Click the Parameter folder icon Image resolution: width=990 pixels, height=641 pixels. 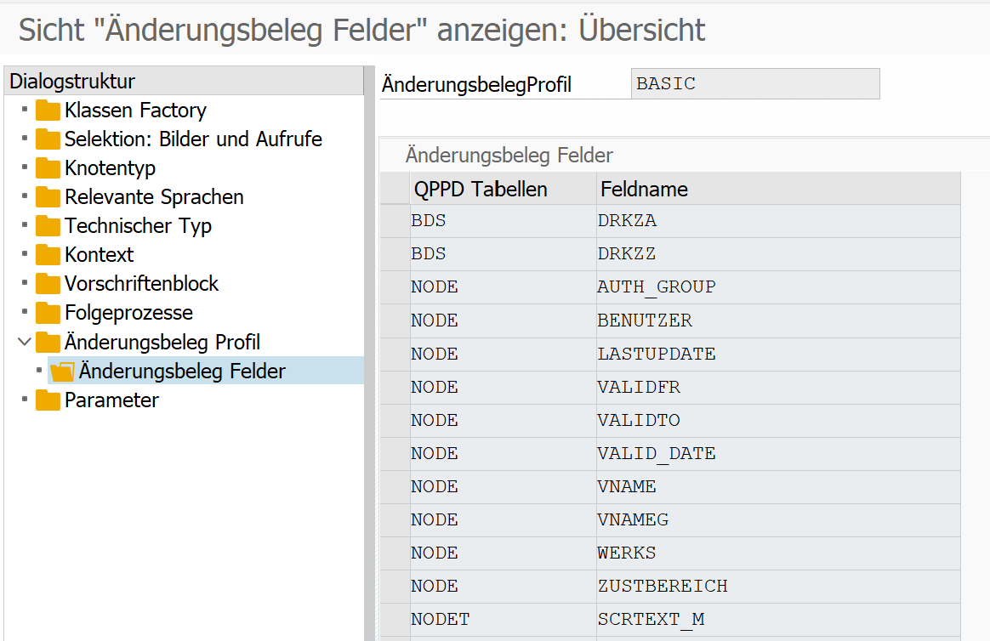[48, 400]
